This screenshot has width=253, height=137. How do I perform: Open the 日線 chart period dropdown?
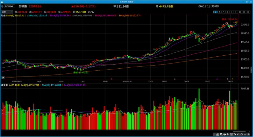pos(7,12)
